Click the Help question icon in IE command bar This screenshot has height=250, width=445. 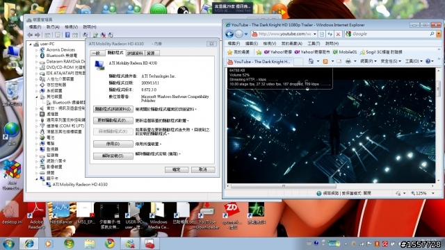tap(428, 61)
